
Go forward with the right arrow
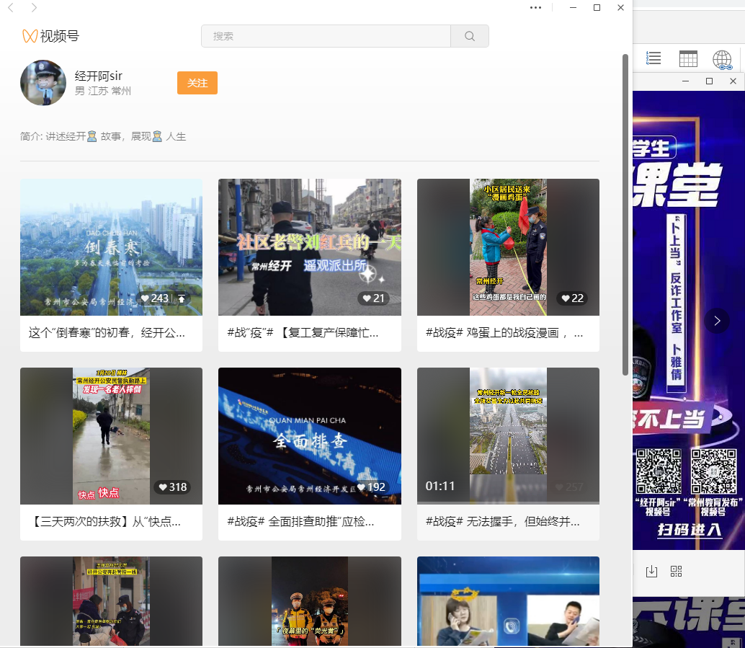(x=34, y=8)
